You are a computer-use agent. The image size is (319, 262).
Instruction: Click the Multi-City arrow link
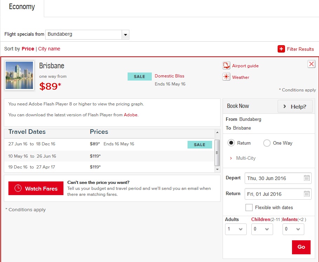click(x=231, y=158)
